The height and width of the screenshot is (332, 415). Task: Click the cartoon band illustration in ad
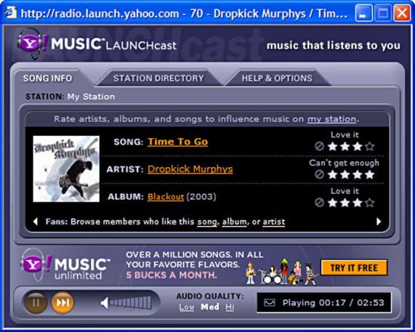(282, 272)
